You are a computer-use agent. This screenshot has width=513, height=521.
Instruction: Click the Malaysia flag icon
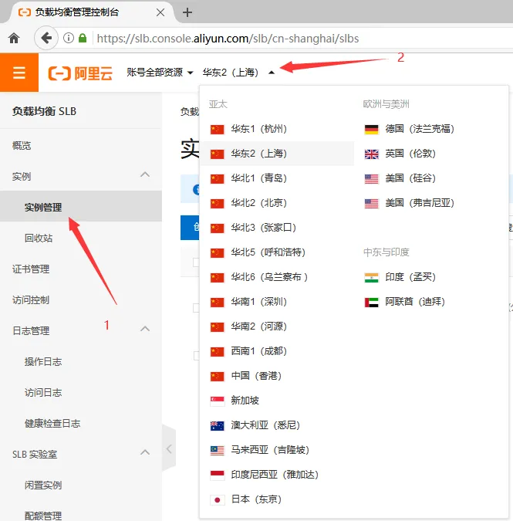217,451
